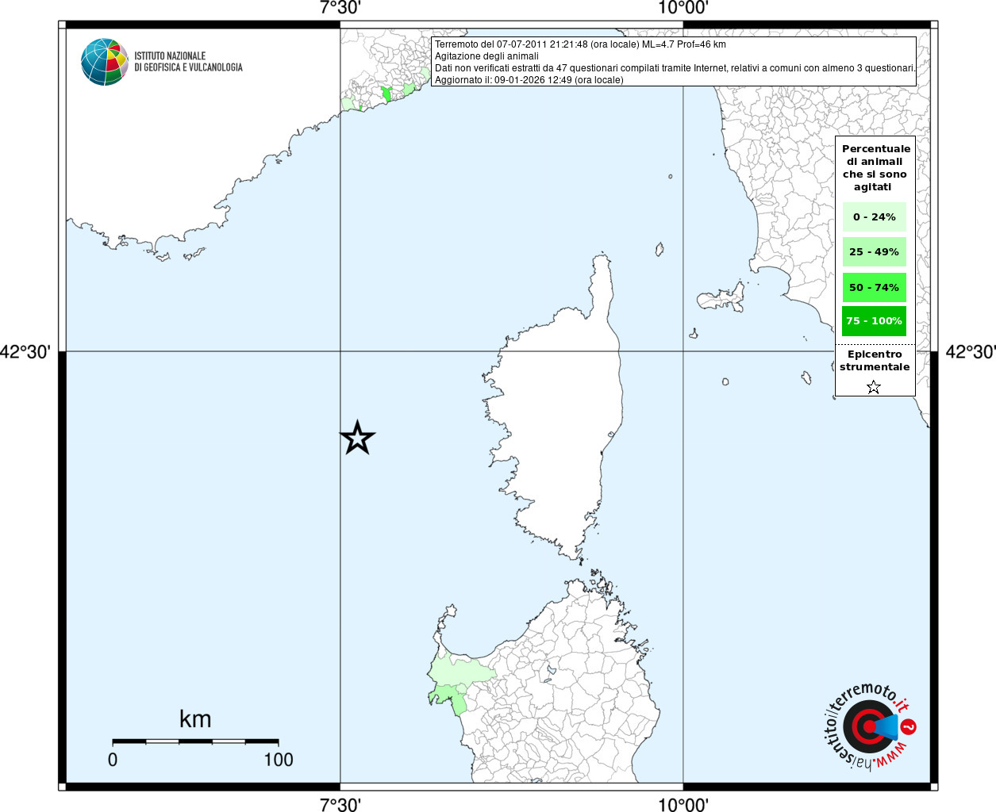
Task: Click the Percentuale di animali legend title
Action: pyautogui.click(x=875, y=167)
